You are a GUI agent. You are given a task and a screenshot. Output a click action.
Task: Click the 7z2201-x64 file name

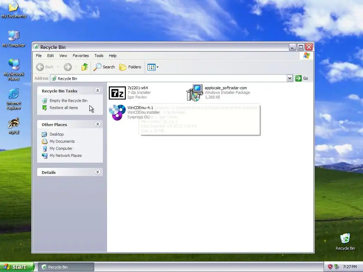(138, 88)
